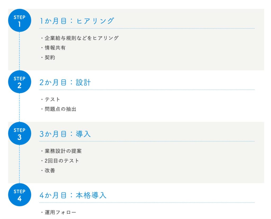Select heading 4か月目:本格導入

pyautogui.click(x=73, y=195)
